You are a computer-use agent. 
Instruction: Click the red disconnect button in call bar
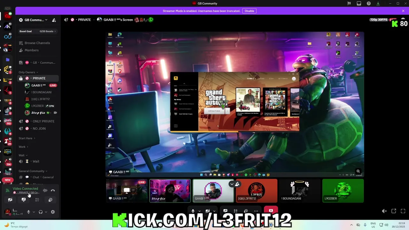271,211
